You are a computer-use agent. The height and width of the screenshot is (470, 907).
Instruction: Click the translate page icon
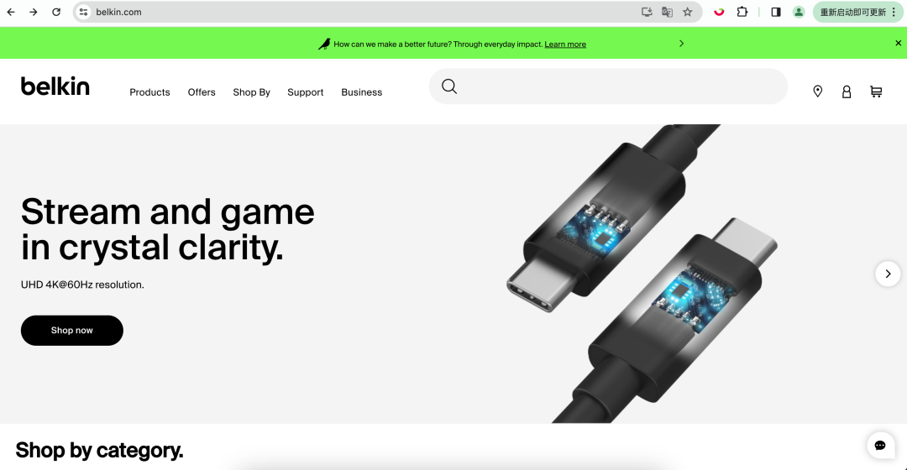point(667,12)
